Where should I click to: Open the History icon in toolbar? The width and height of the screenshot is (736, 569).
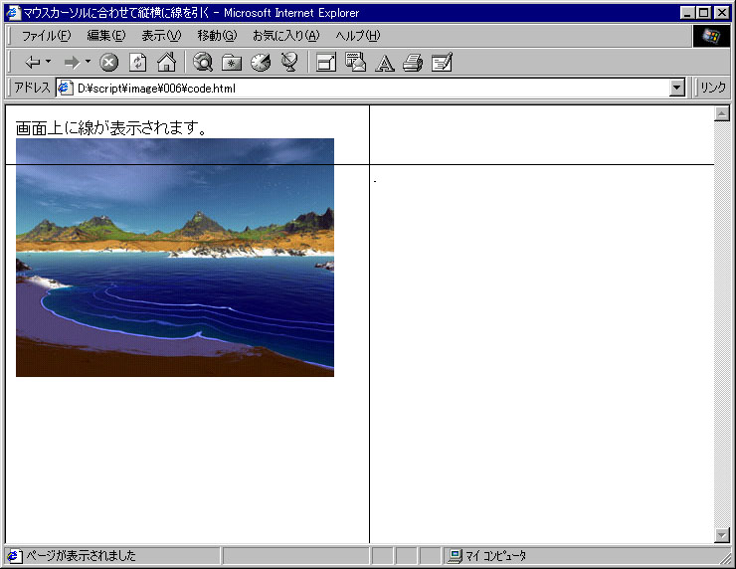coord(261,63)
